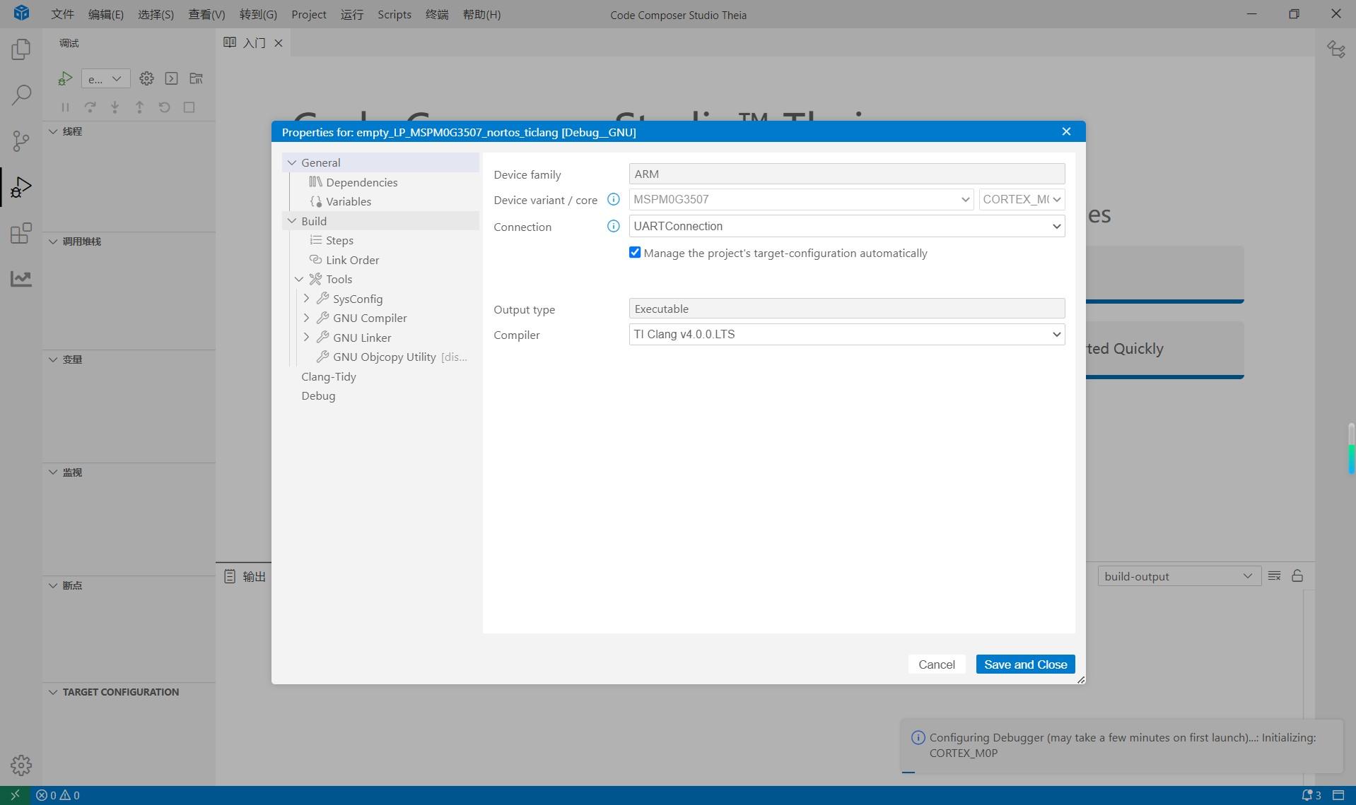Viewport: 1356px width, 805px height.
Task: Open the Source Control view icon
Action: (21, 141)
